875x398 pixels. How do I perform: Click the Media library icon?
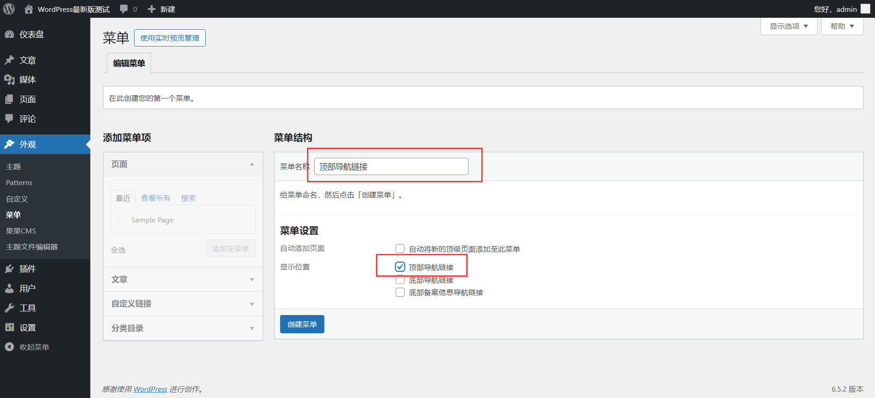(10, 80)
